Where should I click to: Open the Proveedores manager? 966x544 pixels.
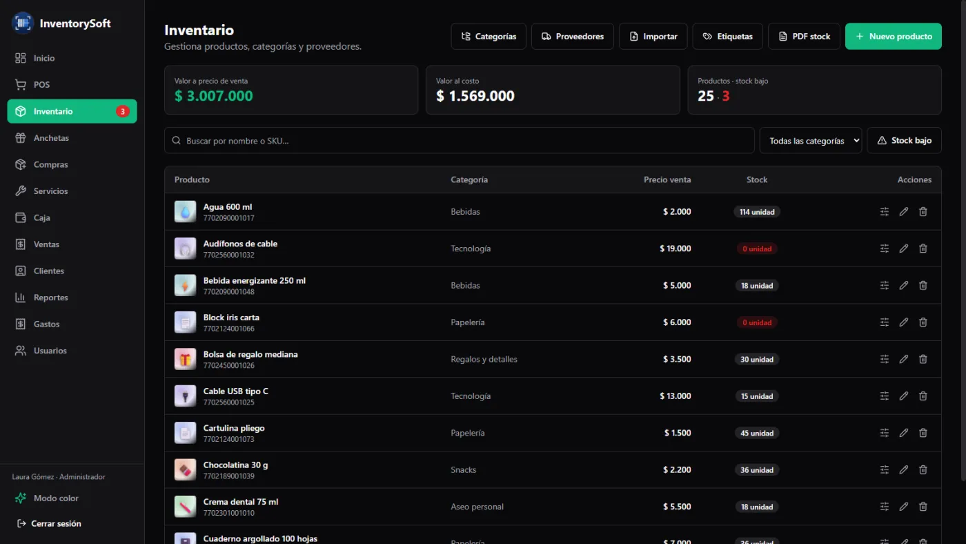pos(572,37)
